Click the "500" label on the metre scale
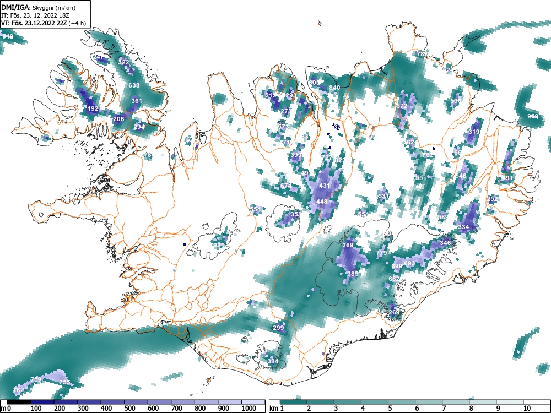This screenshot has height=413, width=551. click(129, 409)
